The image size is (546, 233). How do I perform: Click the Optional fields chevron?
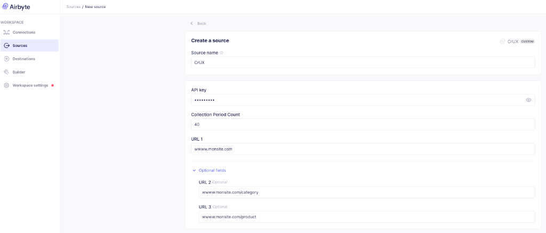click(194, 170)
